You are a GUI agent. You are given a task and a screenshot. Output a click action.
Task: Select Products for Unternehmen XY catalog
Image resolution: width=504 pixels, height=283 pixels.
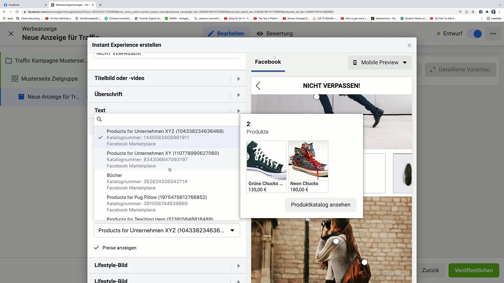(167, 159)
